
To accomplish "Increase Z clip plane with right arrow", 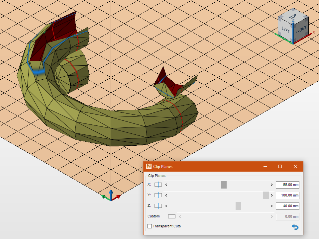I will coord(271,206).
